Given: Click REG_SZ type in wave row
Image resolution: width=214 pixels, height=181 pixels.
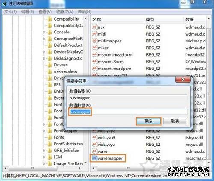Looking at the screenshot, I should 153,151.
